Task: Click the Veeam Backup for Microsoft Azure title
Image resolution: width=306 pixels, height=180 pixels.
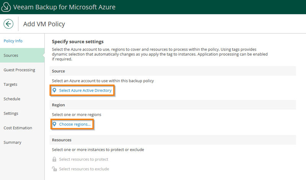Action: [x=64, y=7]
